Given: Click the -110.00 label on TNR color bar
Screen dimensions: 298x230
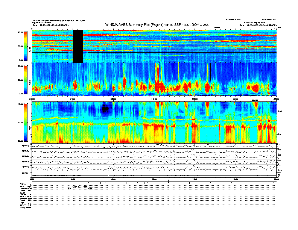Looking at the screenshot, I should click(x=20, y=104).
